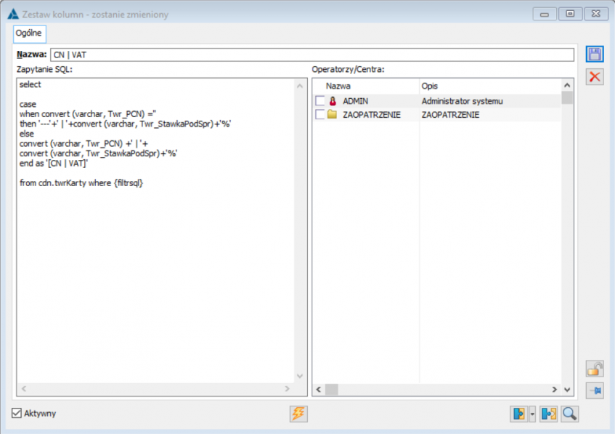Select the ZAOPATRZENIE row in list
Viewport: 615px width, 434px height.
click(x=371, y=115)
